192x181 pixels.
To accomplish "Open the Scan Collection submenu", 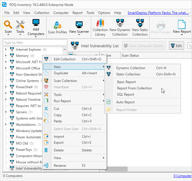I will coord(75,81).
